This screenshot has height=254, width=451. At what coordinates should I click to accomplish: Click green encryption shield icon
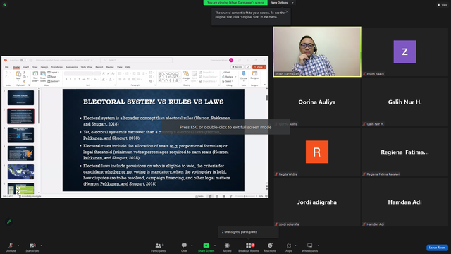pos(5,5)
